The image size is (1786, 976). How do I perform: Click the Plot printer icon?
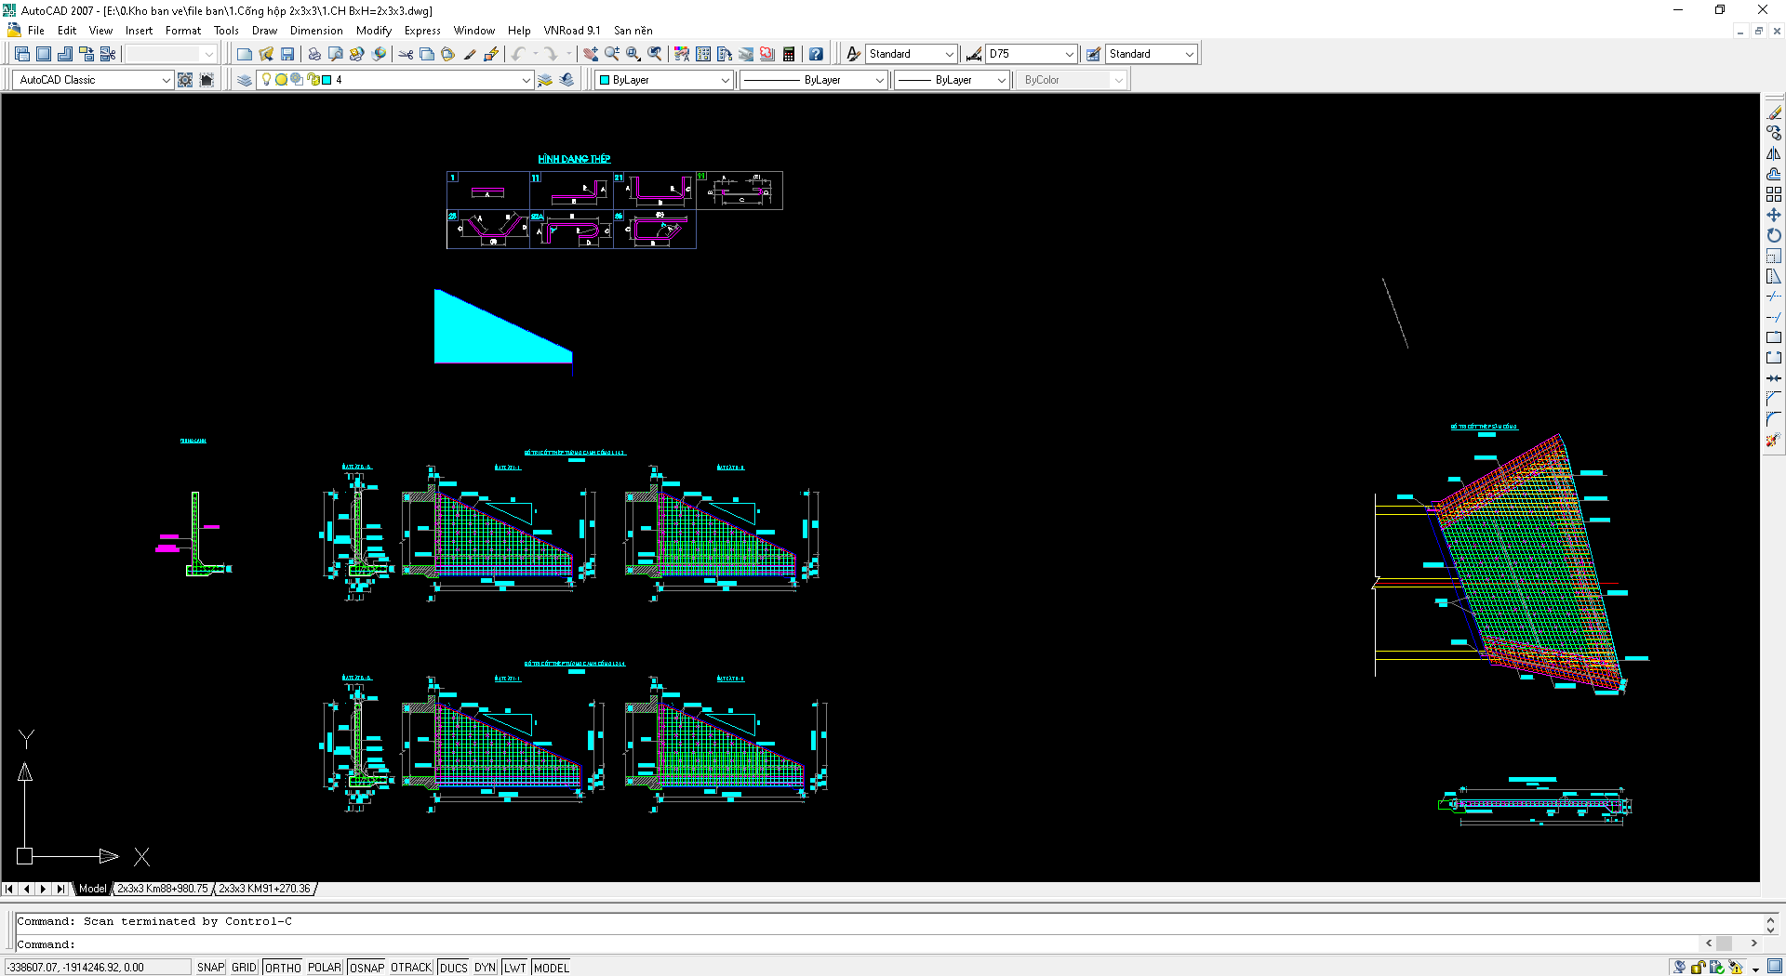314,54
